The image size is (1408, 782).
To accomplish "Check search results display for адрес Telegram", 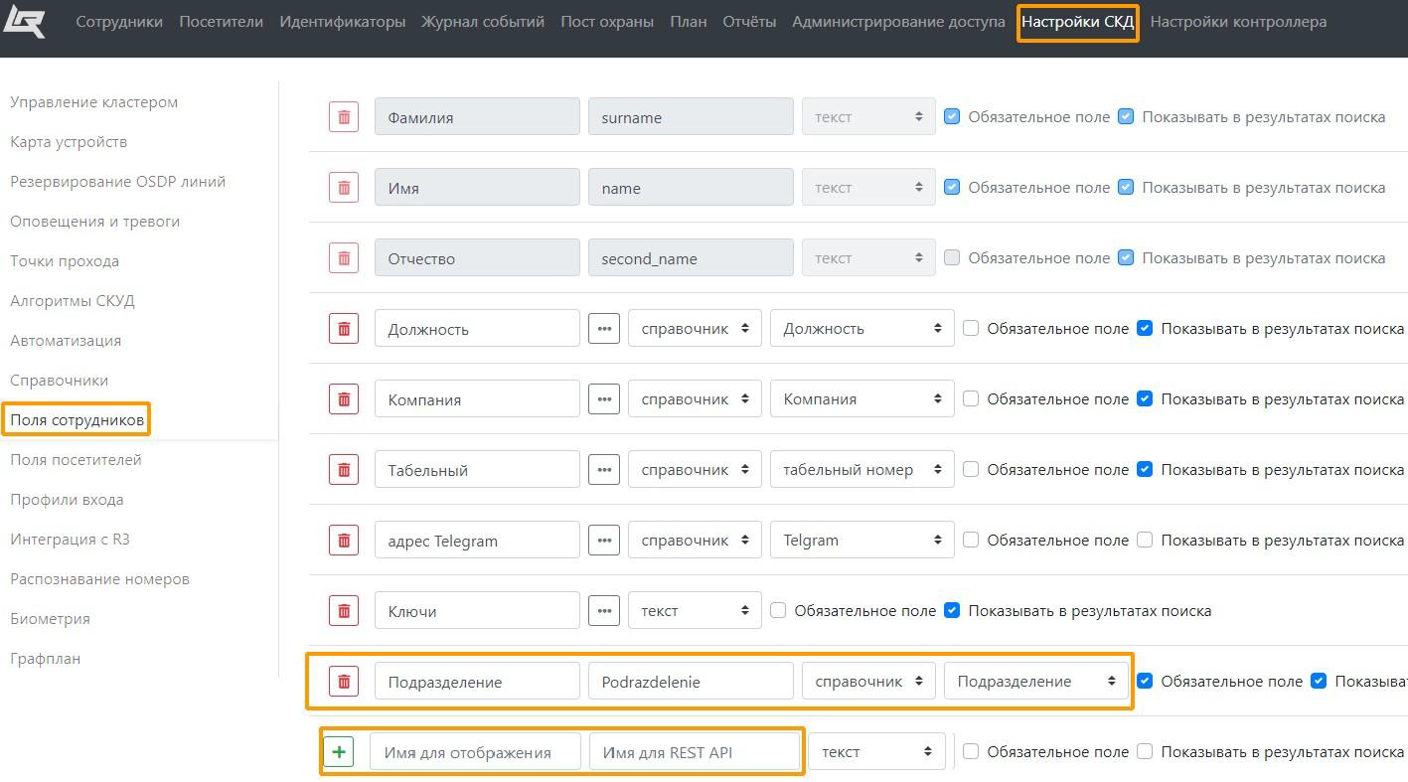I will (x=1145, y=541).
